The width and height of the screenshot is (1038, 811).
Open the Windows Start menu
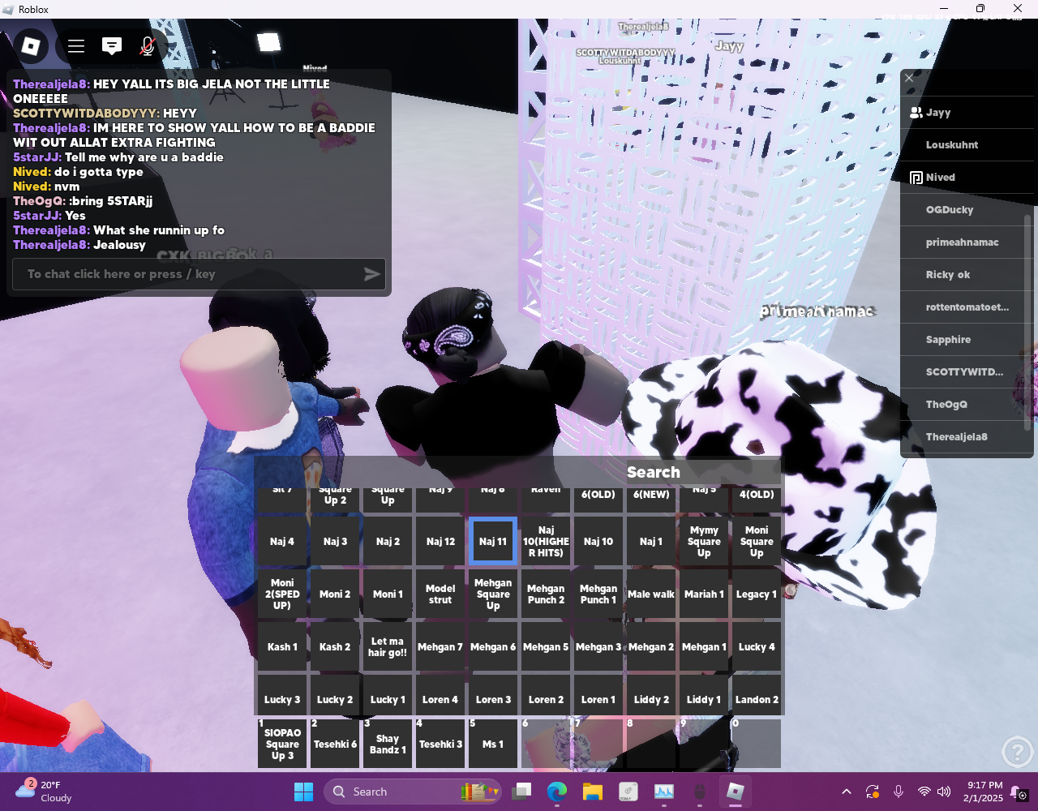click(x=304, y=792)
